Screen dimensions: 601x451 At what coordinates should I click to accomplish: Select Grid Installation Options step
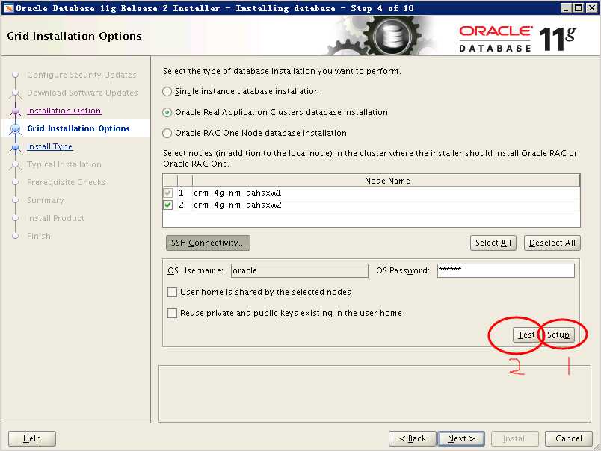pos(78,128)
